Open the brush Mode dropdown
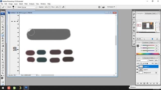 coord(29,7)
